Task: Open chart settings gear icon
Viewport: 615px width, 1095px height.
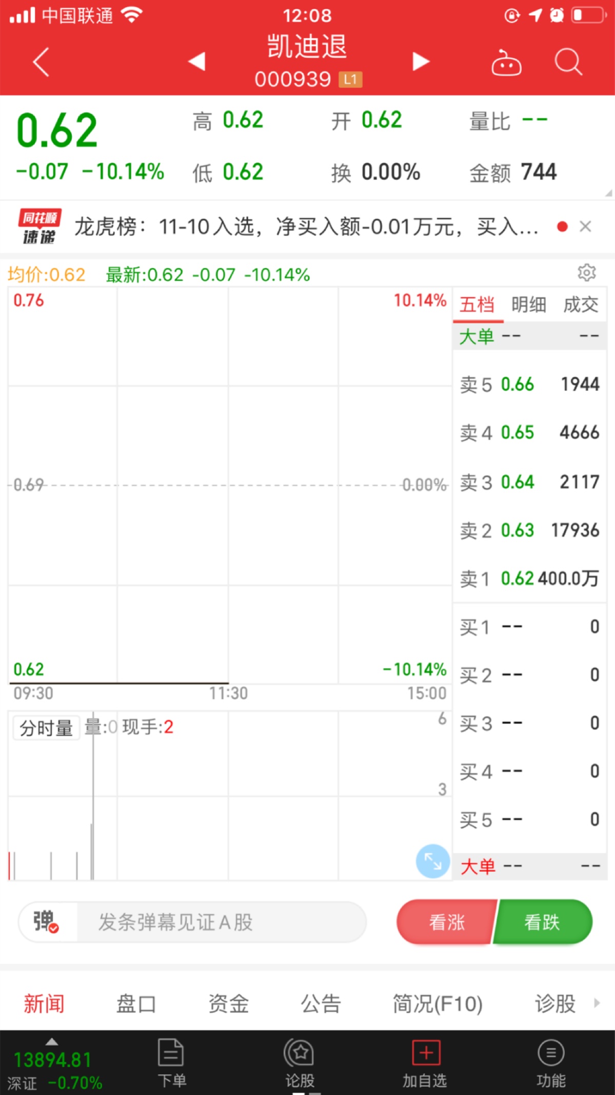Action: pyautogui.click(x=586, y=273)
